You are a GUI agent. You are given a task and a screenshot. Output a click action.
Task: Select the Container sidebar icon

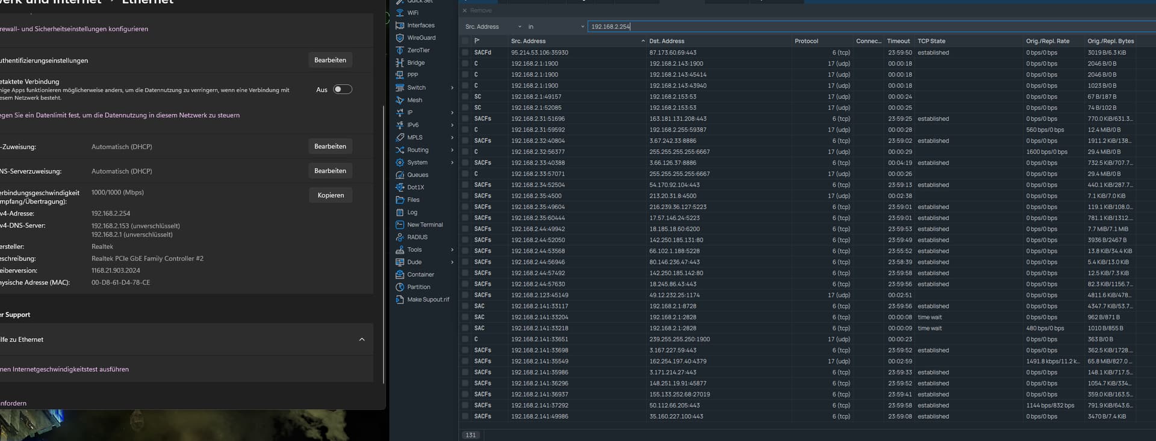tap(400, 275)
